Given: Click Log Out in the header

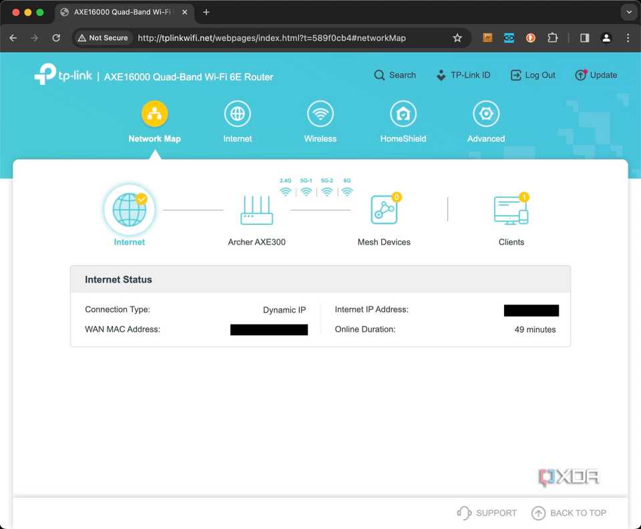Looking at the screenshot, I should (533, 75).
